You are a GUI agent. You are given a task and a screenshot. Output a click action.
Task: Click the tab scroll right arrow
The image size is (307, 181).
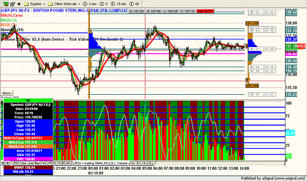coord(7,163)
